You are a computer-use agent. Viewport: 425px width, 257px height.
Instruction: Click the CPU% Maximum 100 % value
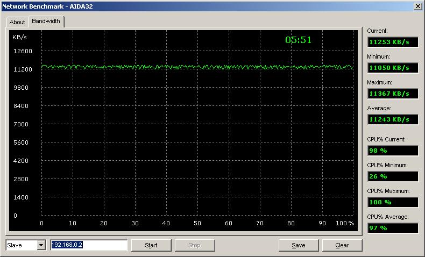(x=393, y=202)
